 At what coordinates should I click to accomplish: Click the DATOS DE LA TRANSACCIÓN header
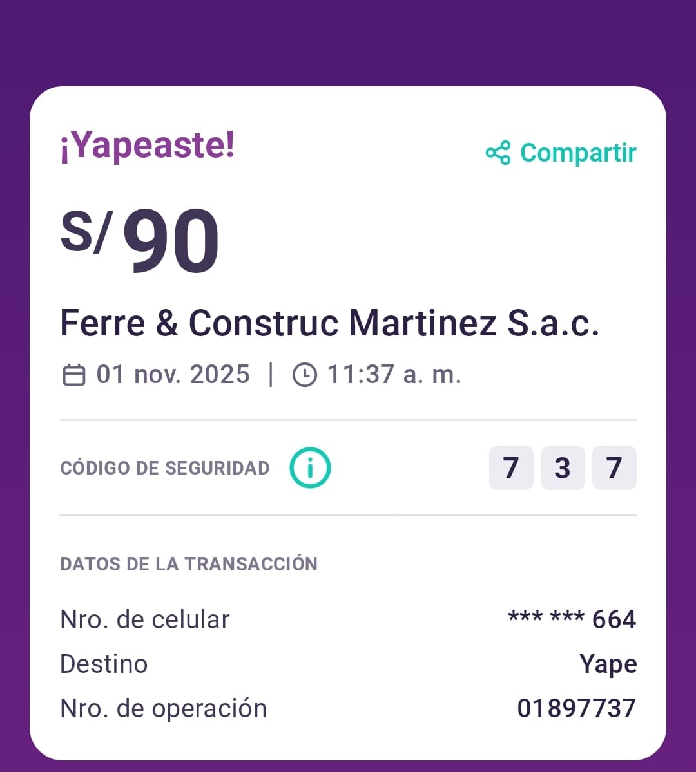click(189, 564)
